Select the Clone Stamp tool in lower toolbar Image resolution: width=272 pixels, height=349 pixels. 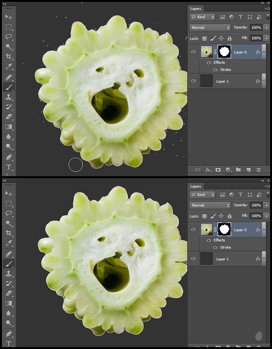tap(8, 273)
